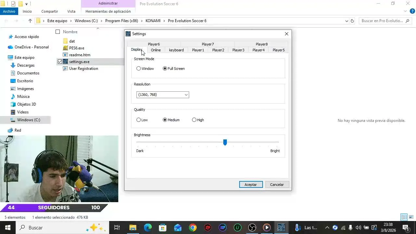Toggle the select-all checkbox beside Nombre
This screenshot has width=416, height=234.
coord(58,32)
